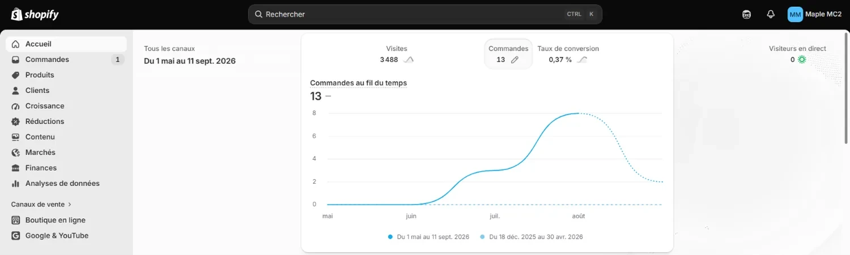Open Boutique en ligne channel
Screen dimensions: 850x255
click(66, 220)
